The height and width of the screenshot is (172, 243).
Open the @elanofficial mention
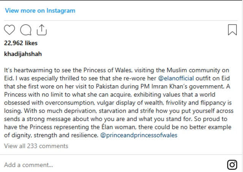coord(176,78)
